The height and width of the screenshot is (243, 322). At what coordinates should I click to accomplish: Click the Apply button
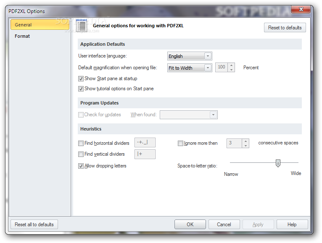258,225
